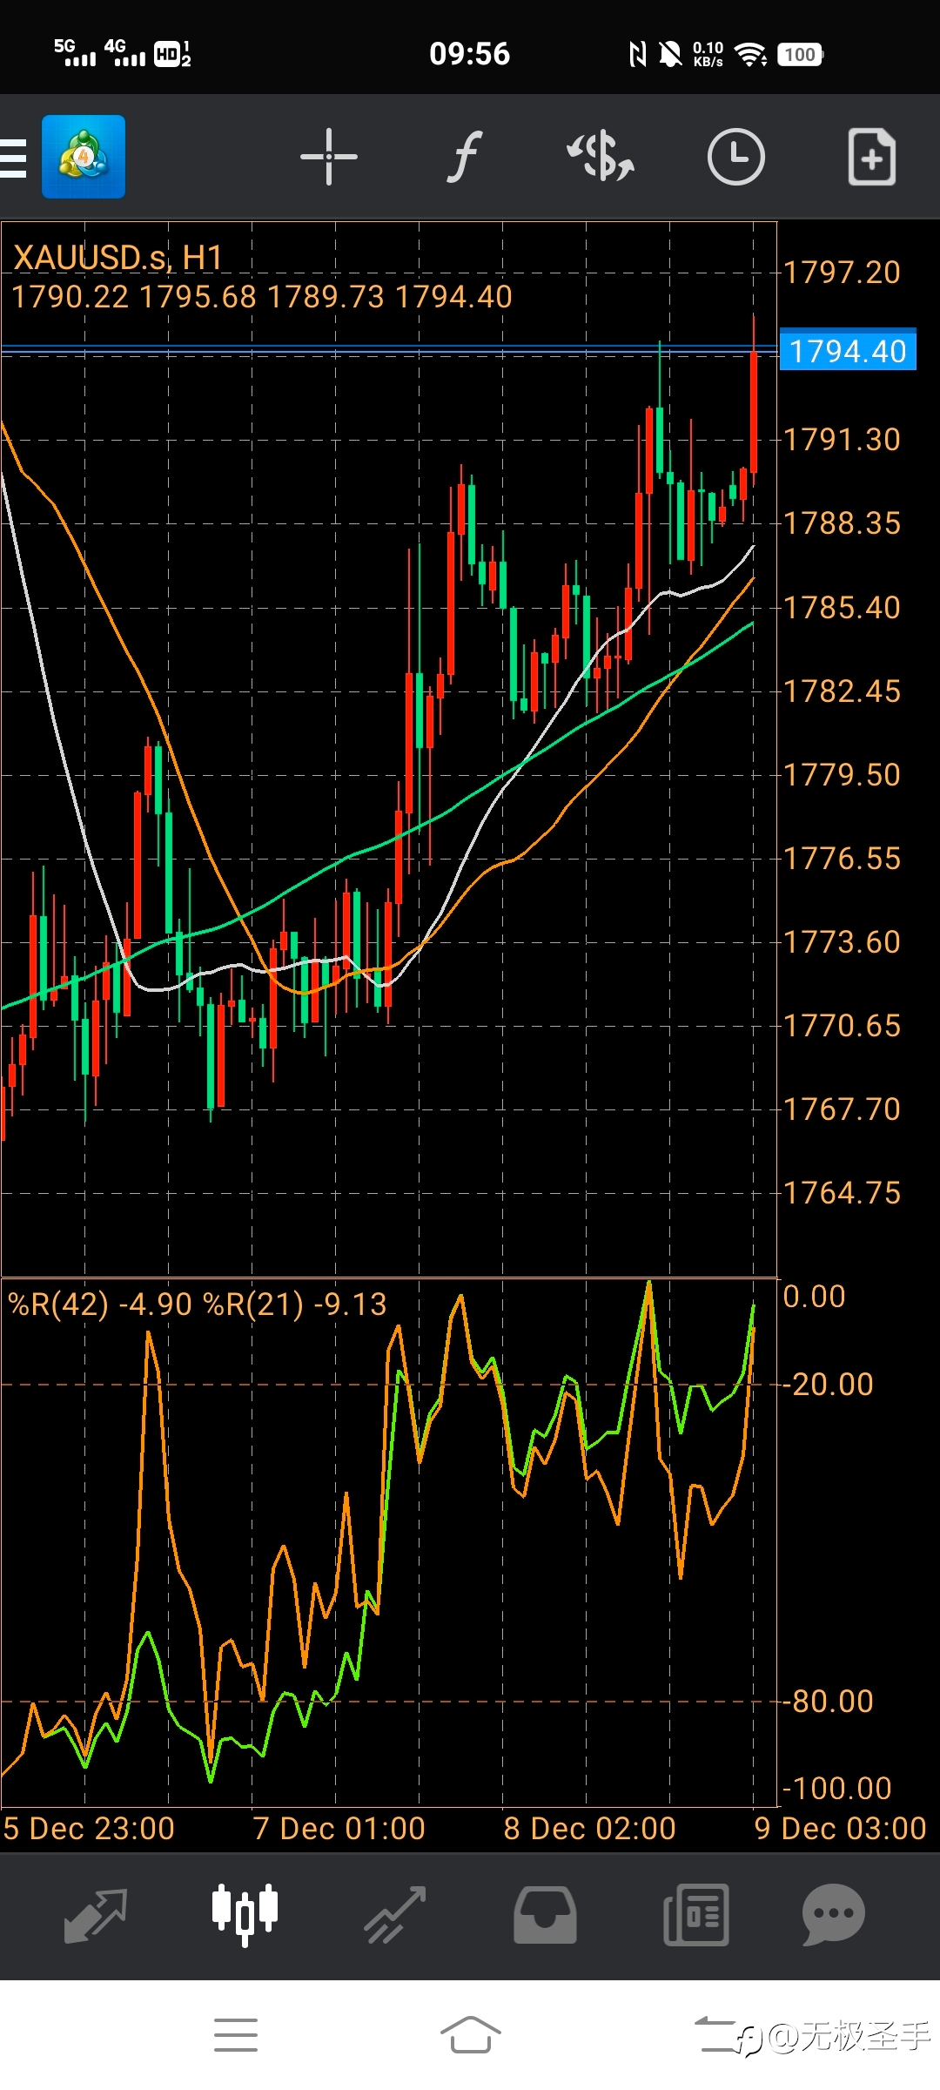Image resolution: width=940 pixels, height=2090 pixels.
Task: Tap the Android recents menu button
Action: 235,2035
